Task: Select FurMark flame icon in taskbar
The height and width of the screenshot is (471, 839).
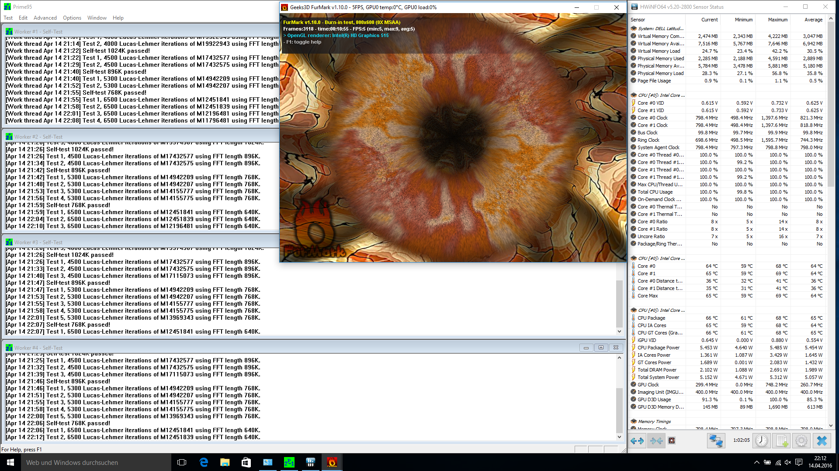Action: pos(332,462)
